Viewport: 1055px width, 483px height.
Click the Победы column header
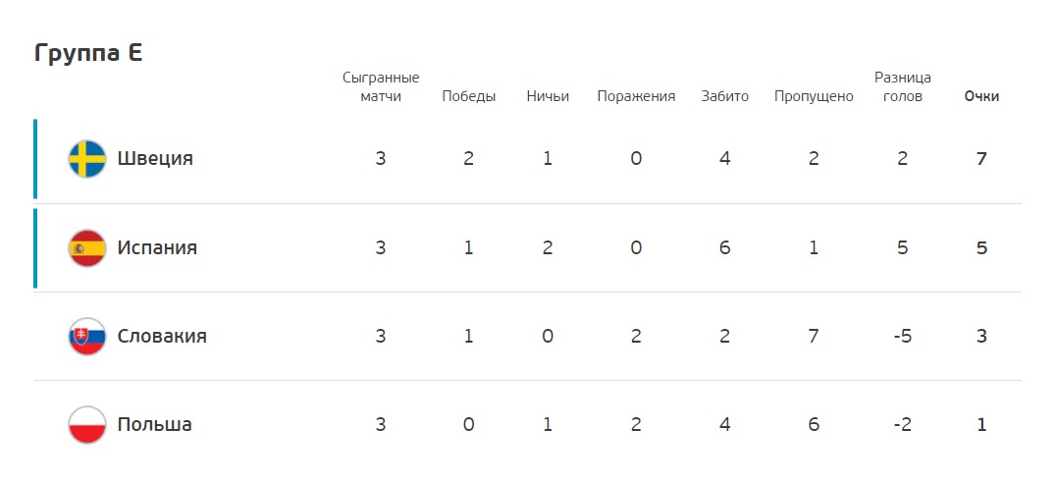[469, 97]
